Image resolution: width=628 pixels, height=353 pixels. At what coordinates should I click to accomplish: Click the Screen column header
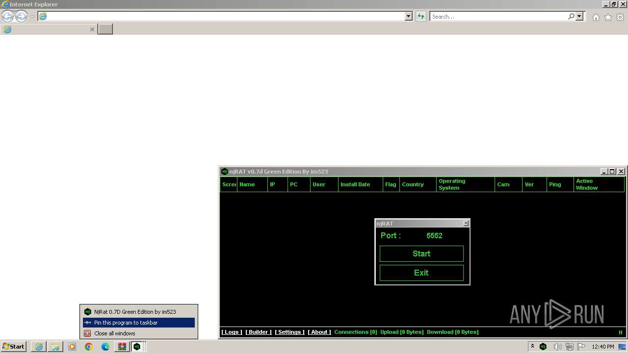[229, 184]
